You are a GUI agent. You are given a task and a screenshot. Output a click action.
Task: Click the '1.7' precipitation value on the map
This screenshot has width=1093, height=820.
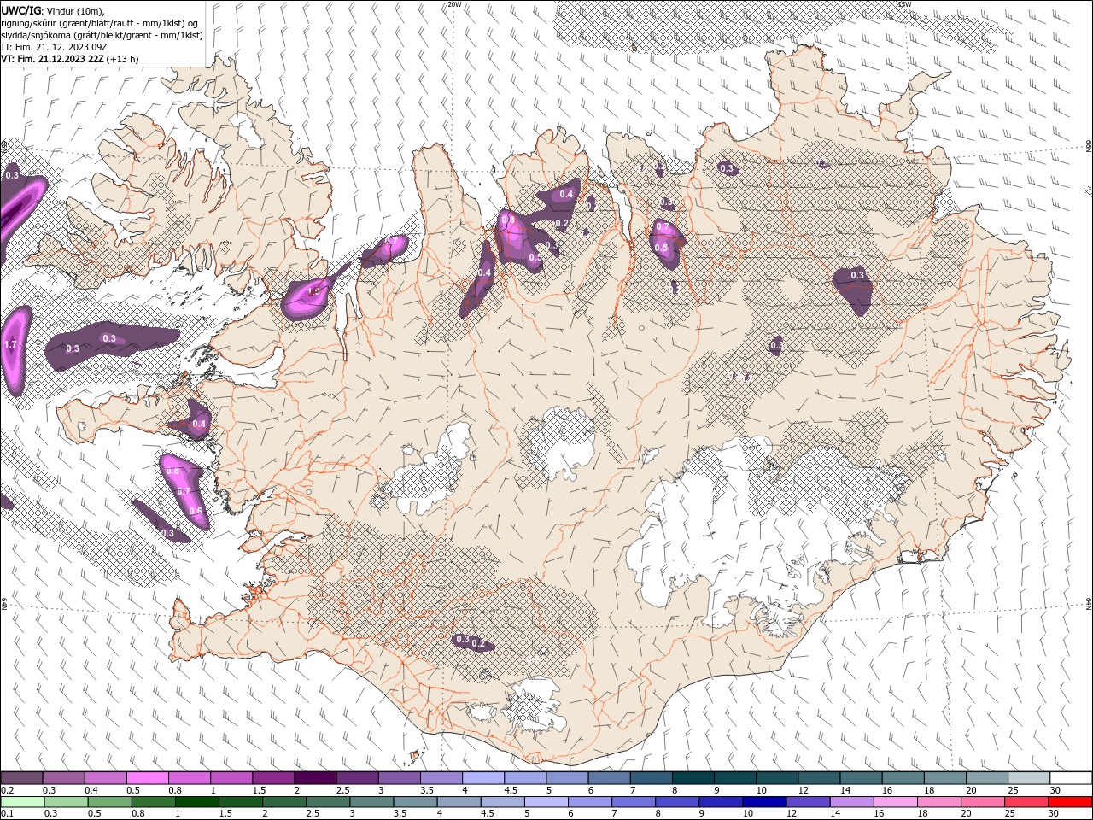[10, 345]
